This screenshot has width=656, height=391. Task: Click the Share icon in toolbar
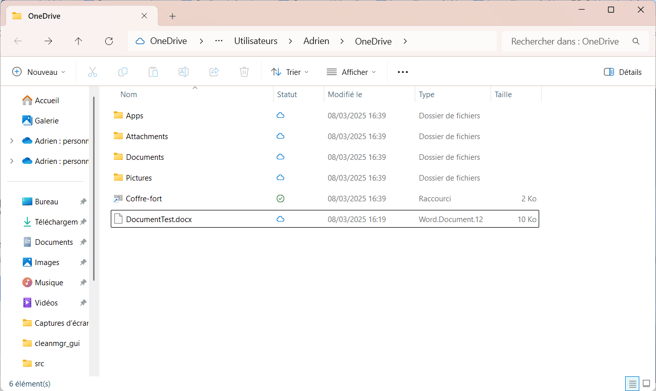(x=214, y=72)
